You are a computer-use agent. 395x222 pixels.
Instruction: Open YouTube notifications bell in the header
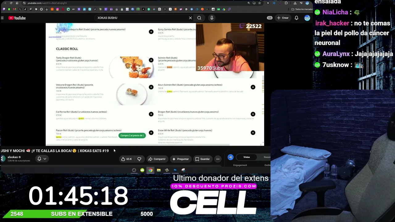click(296, 18)
